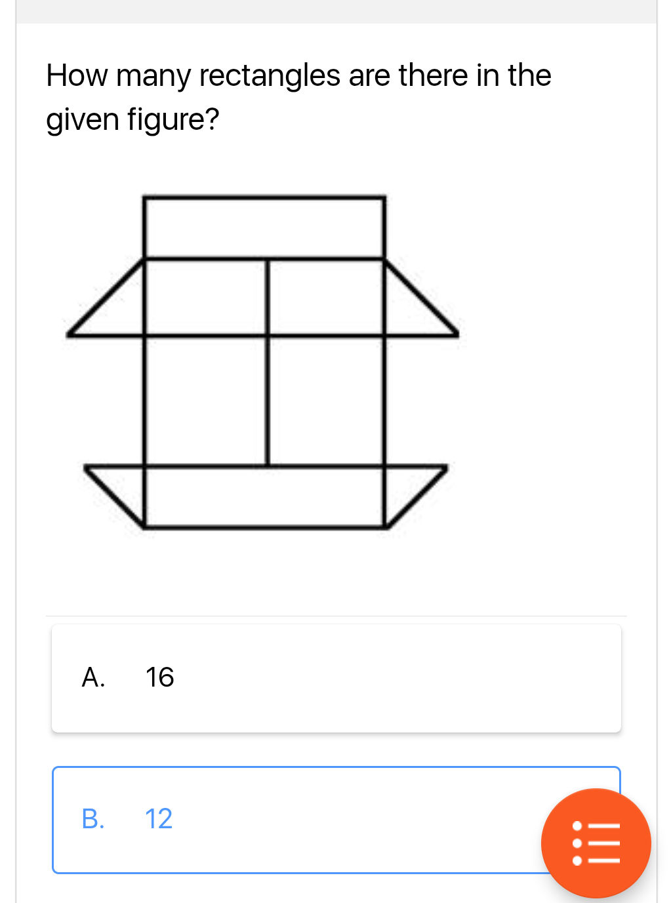Click the answer choice labeled 16
The image size is (671, 903).
pyautogui.click(x=159, y=677)
